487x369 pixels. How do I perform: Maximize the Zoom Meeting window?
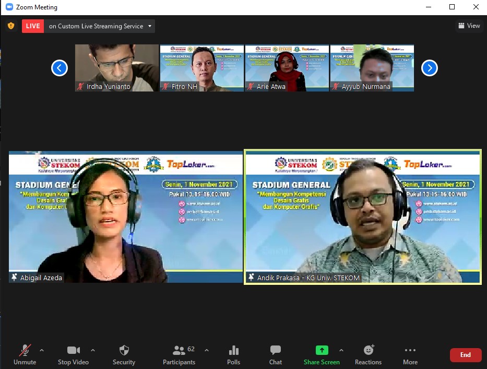pos(452,7)
